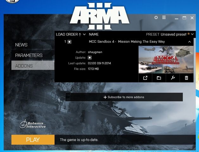
Task: Click the 17.13 MB file size
Action: 93,69
